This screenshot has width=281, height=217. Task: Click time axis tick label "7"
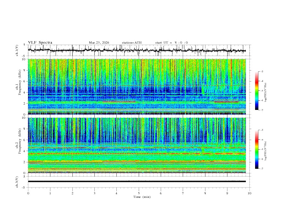click(183, 193)
